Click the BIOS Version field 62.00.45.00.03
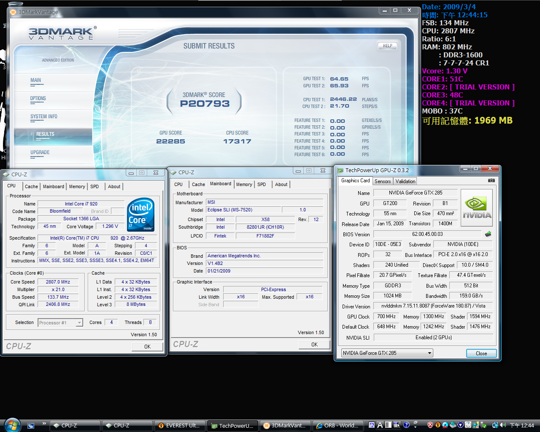The image size is (540, 432). point(427,234)
